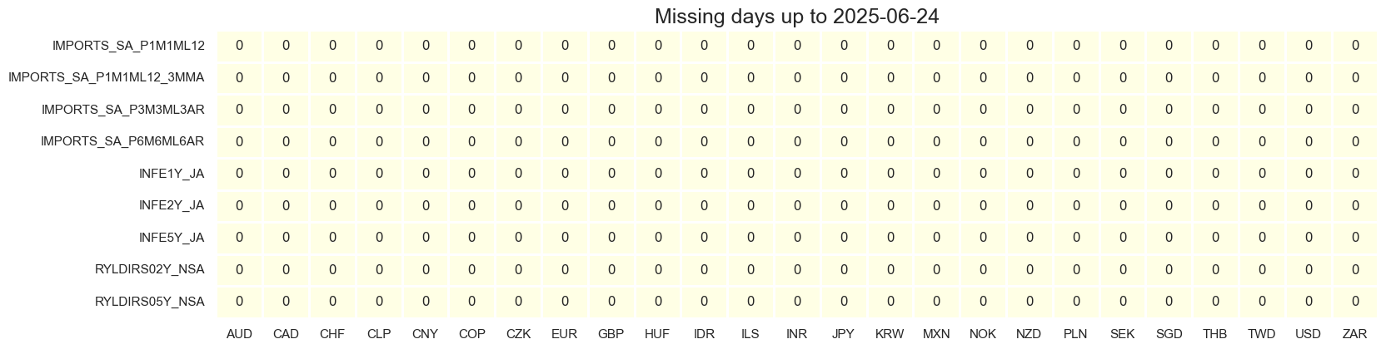Click the RYLDIRS05Y_NSA cell in the TWD column
Image resolution: width=1386 pixels, height=349 pixels.
1262,302
